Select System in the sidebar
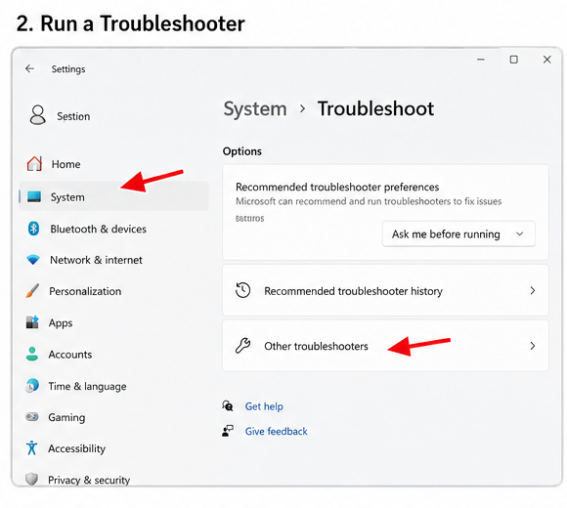 (x=114, y=196)
